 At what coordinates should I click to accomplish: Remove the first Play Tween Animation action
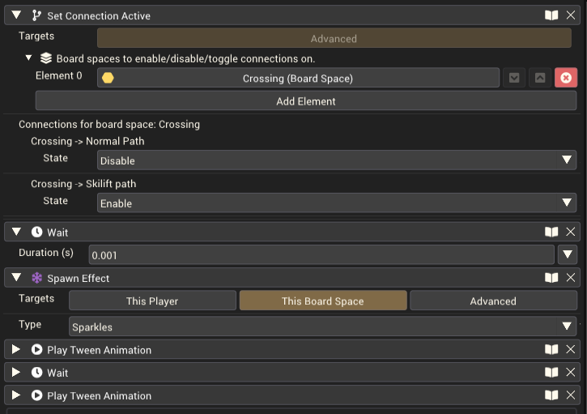point(571,349)
